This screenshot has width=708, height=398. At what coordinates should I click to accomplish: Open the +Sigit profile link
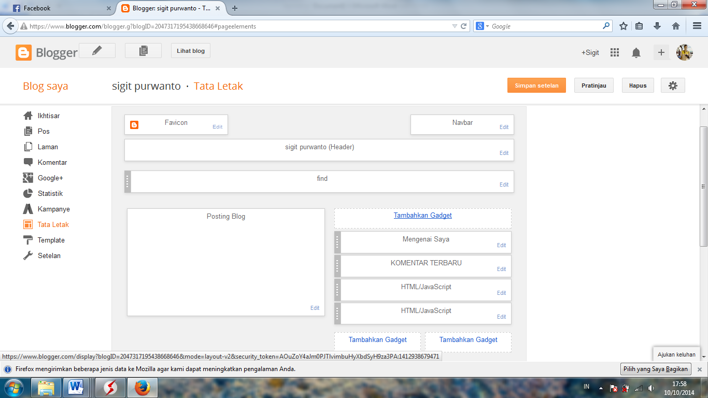click(590, 52)
